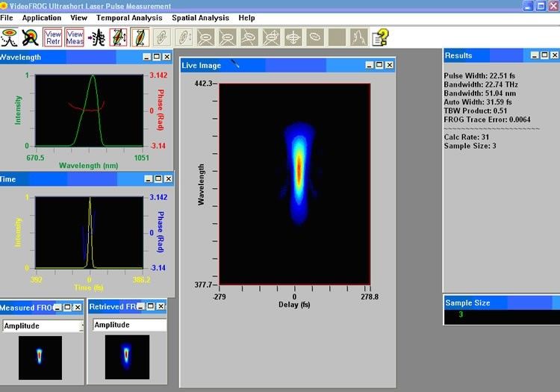Click the blank gray toolbar button
Screen dimensions: 560x392
[337, 37]
